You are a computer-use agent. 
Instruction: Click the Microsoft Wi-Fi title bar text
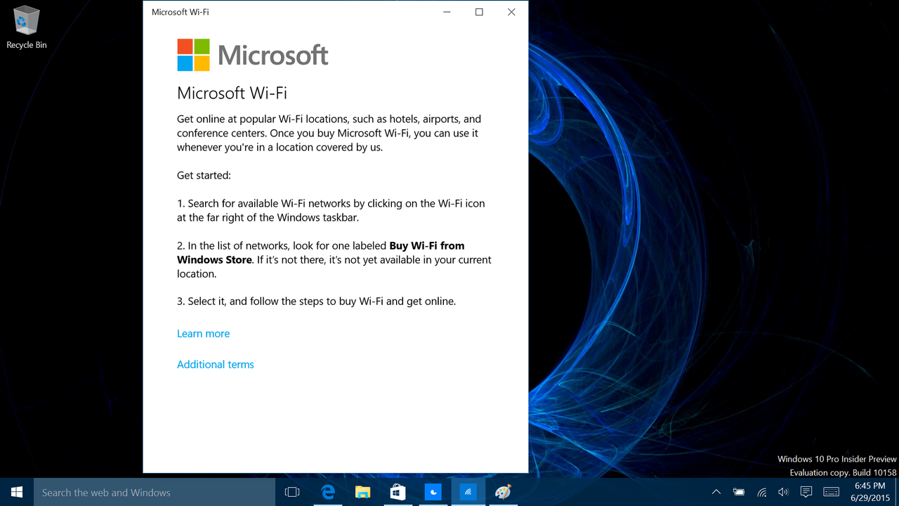coord(181,12)
